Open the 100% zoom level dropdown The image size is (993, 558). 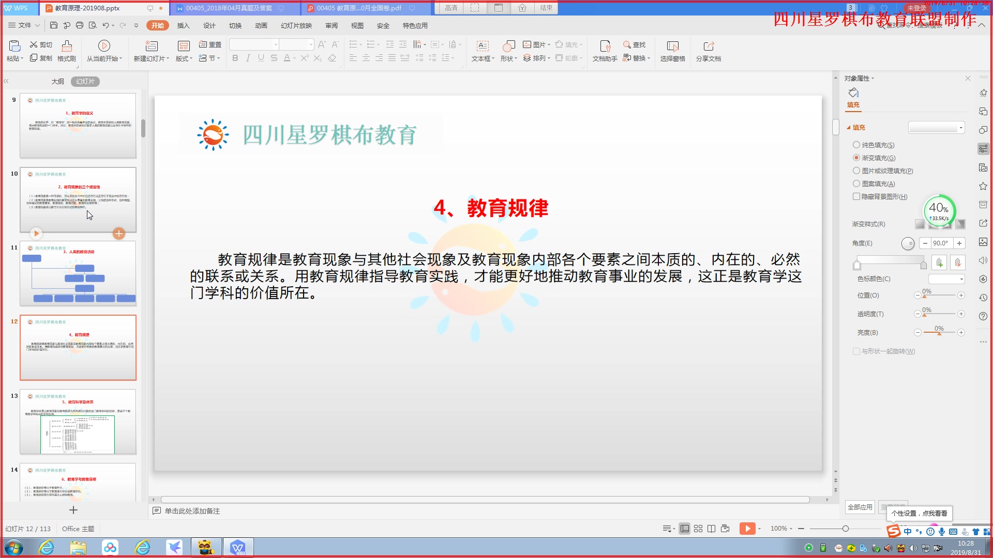coord(781,529)
